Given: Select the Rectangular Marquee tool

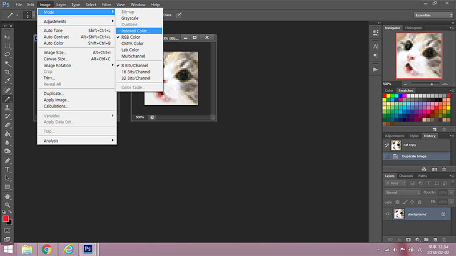Looking at the screenshot, I should (x=7, y=46).
